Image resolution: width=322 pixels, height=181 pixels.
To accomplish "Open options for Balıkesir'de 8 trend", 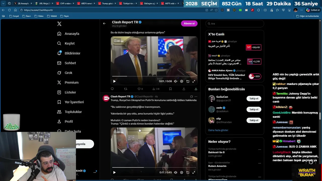I will click(x=260, y=150).
